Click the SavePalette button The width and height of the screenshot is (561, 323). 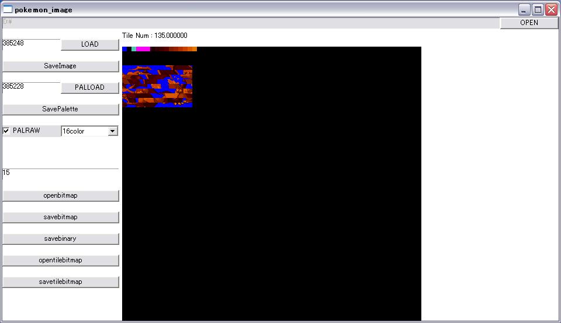click(60, 109)
